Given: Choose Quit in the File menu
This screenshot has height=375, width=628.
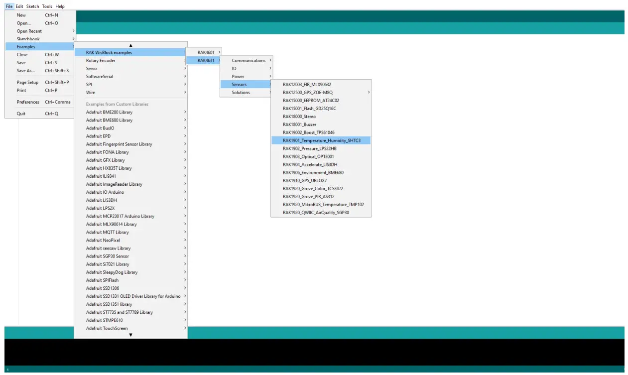Looking at the screenshot, I should [x=40, y=114].
